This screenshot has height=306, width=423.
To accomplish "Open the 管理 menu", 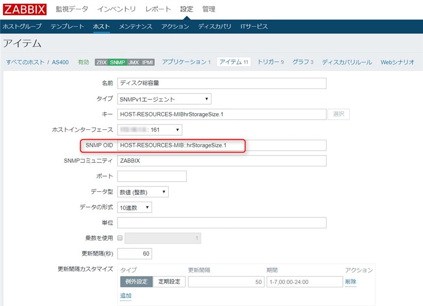I will point(209,9).
